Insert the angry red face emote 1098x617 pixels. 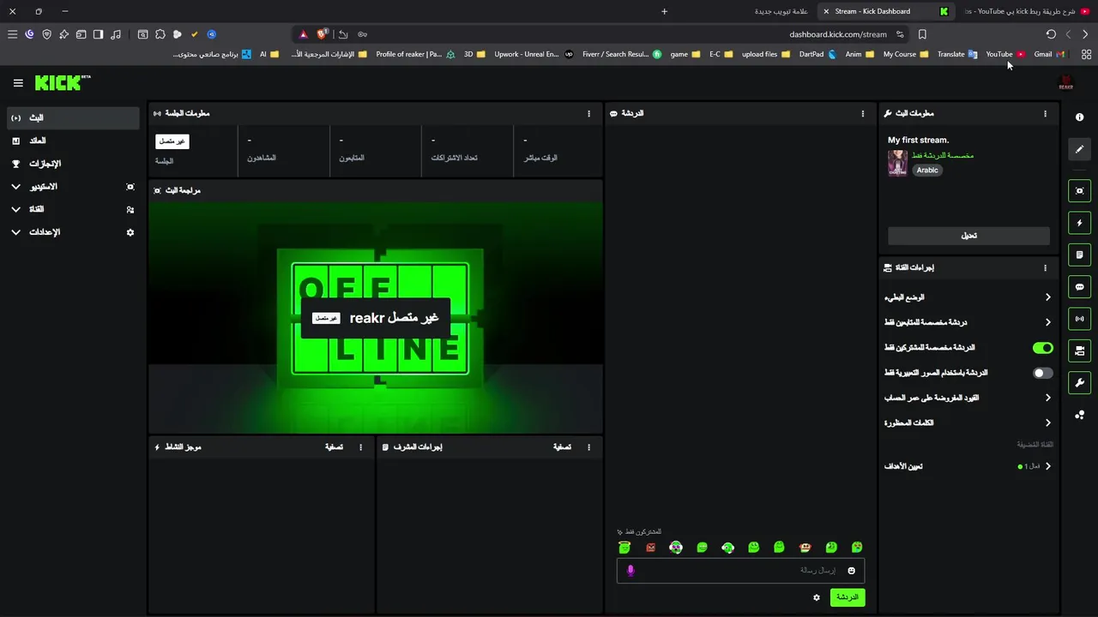pos(650,548)
